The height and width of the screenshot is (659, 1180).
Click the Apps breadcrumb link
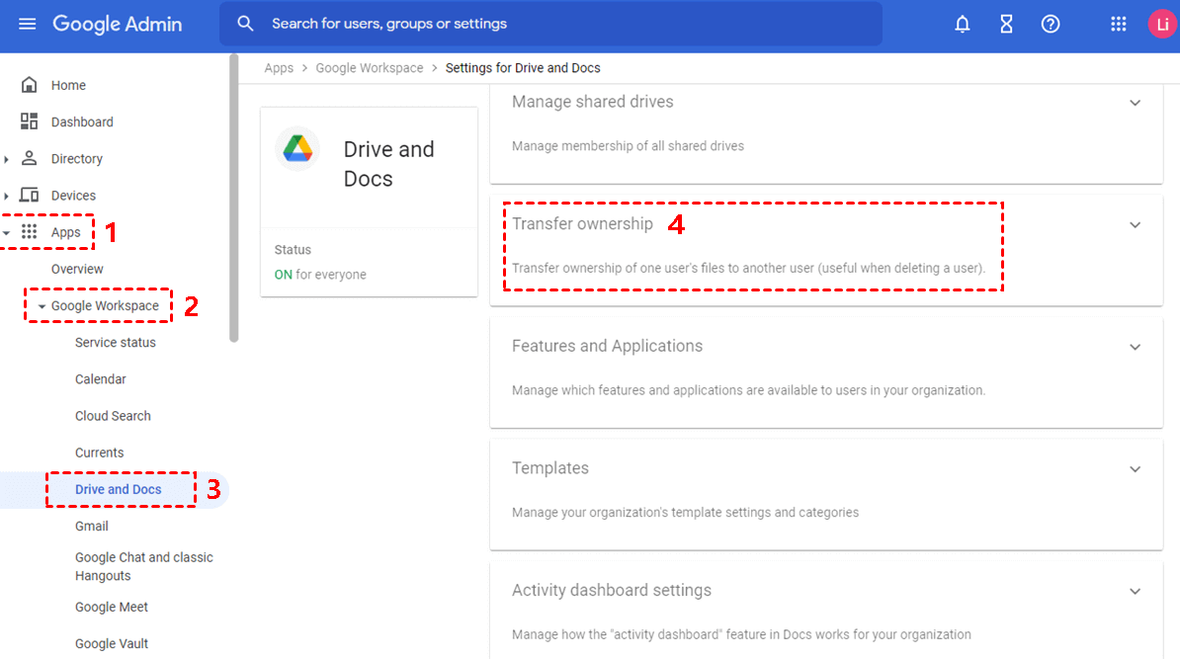pos(279,68)
